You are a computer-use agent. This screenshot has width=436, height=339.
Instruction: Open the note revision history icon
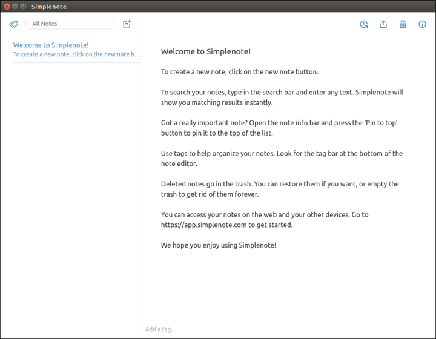(x=364, y=24)
